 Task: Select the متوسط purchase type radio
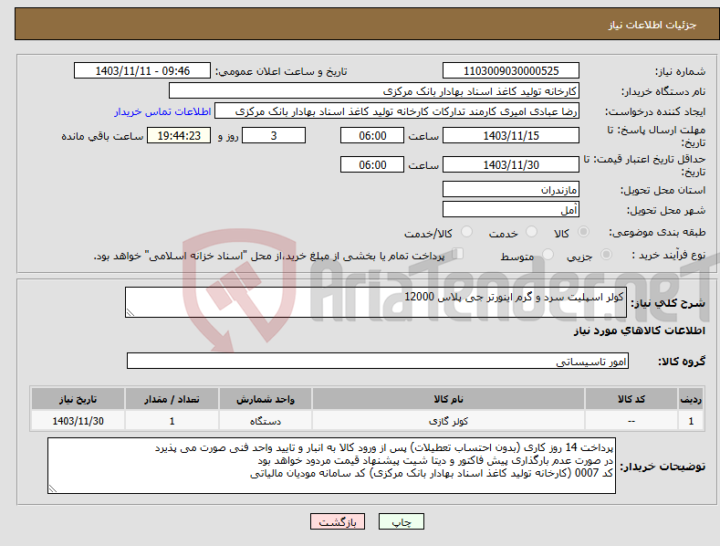point(548,255)
